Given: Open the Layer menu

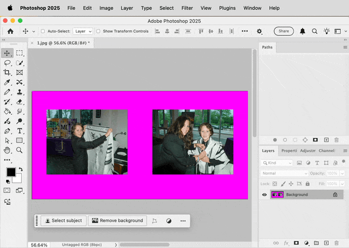Looking at the screenshot, I should click(127, 8).
